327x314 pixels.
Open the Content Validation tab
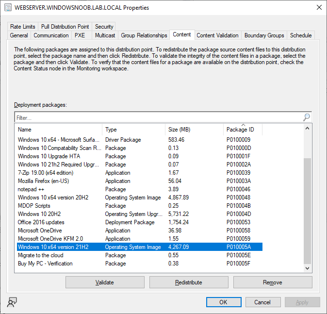pyautogui.click(x=217, y=35)
